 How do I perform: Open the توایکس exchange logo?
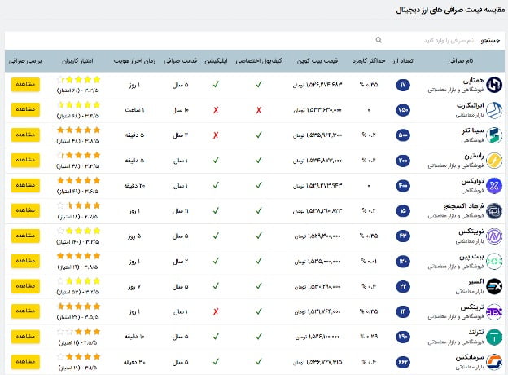coord(494,186)
